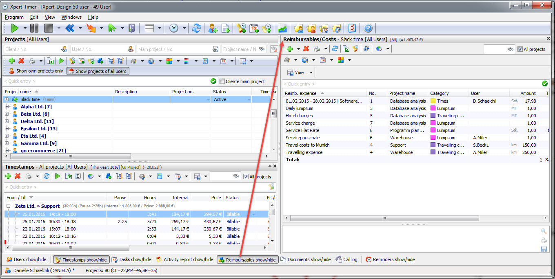555x279 pixels.
Task: Toggle Reimbursables show/hide at the bottom bar
Action: click(x=247, y=259)
